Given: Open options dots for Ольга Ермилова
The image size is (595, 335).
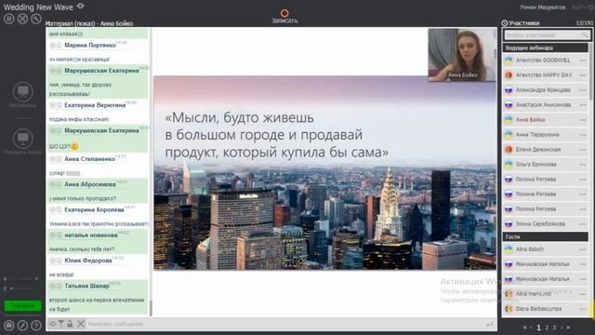Looking at the screenshot, I should pyautogui.click(x=583, y=165).
